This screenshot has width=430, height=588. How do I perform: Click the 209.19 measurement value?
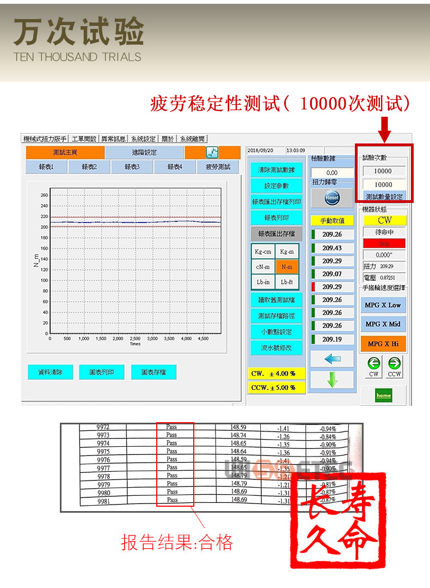click(333, 339)
